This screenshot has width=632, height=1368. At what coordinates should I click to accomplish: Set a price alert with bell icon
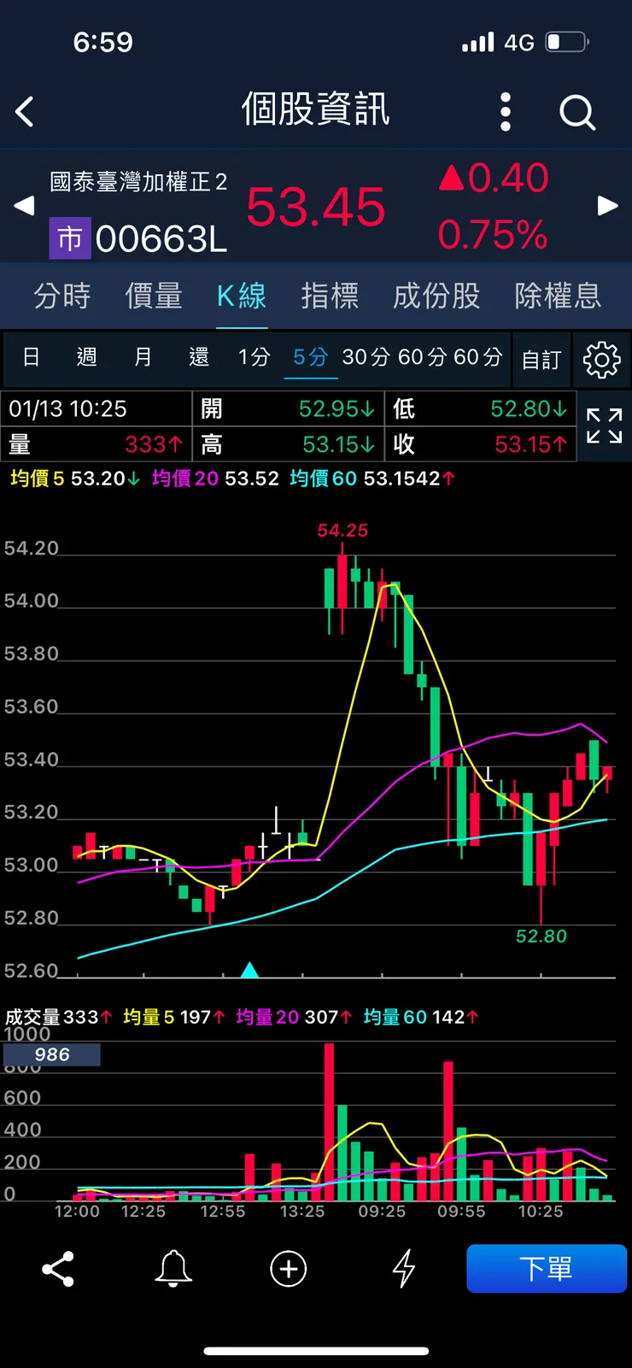173,1269
